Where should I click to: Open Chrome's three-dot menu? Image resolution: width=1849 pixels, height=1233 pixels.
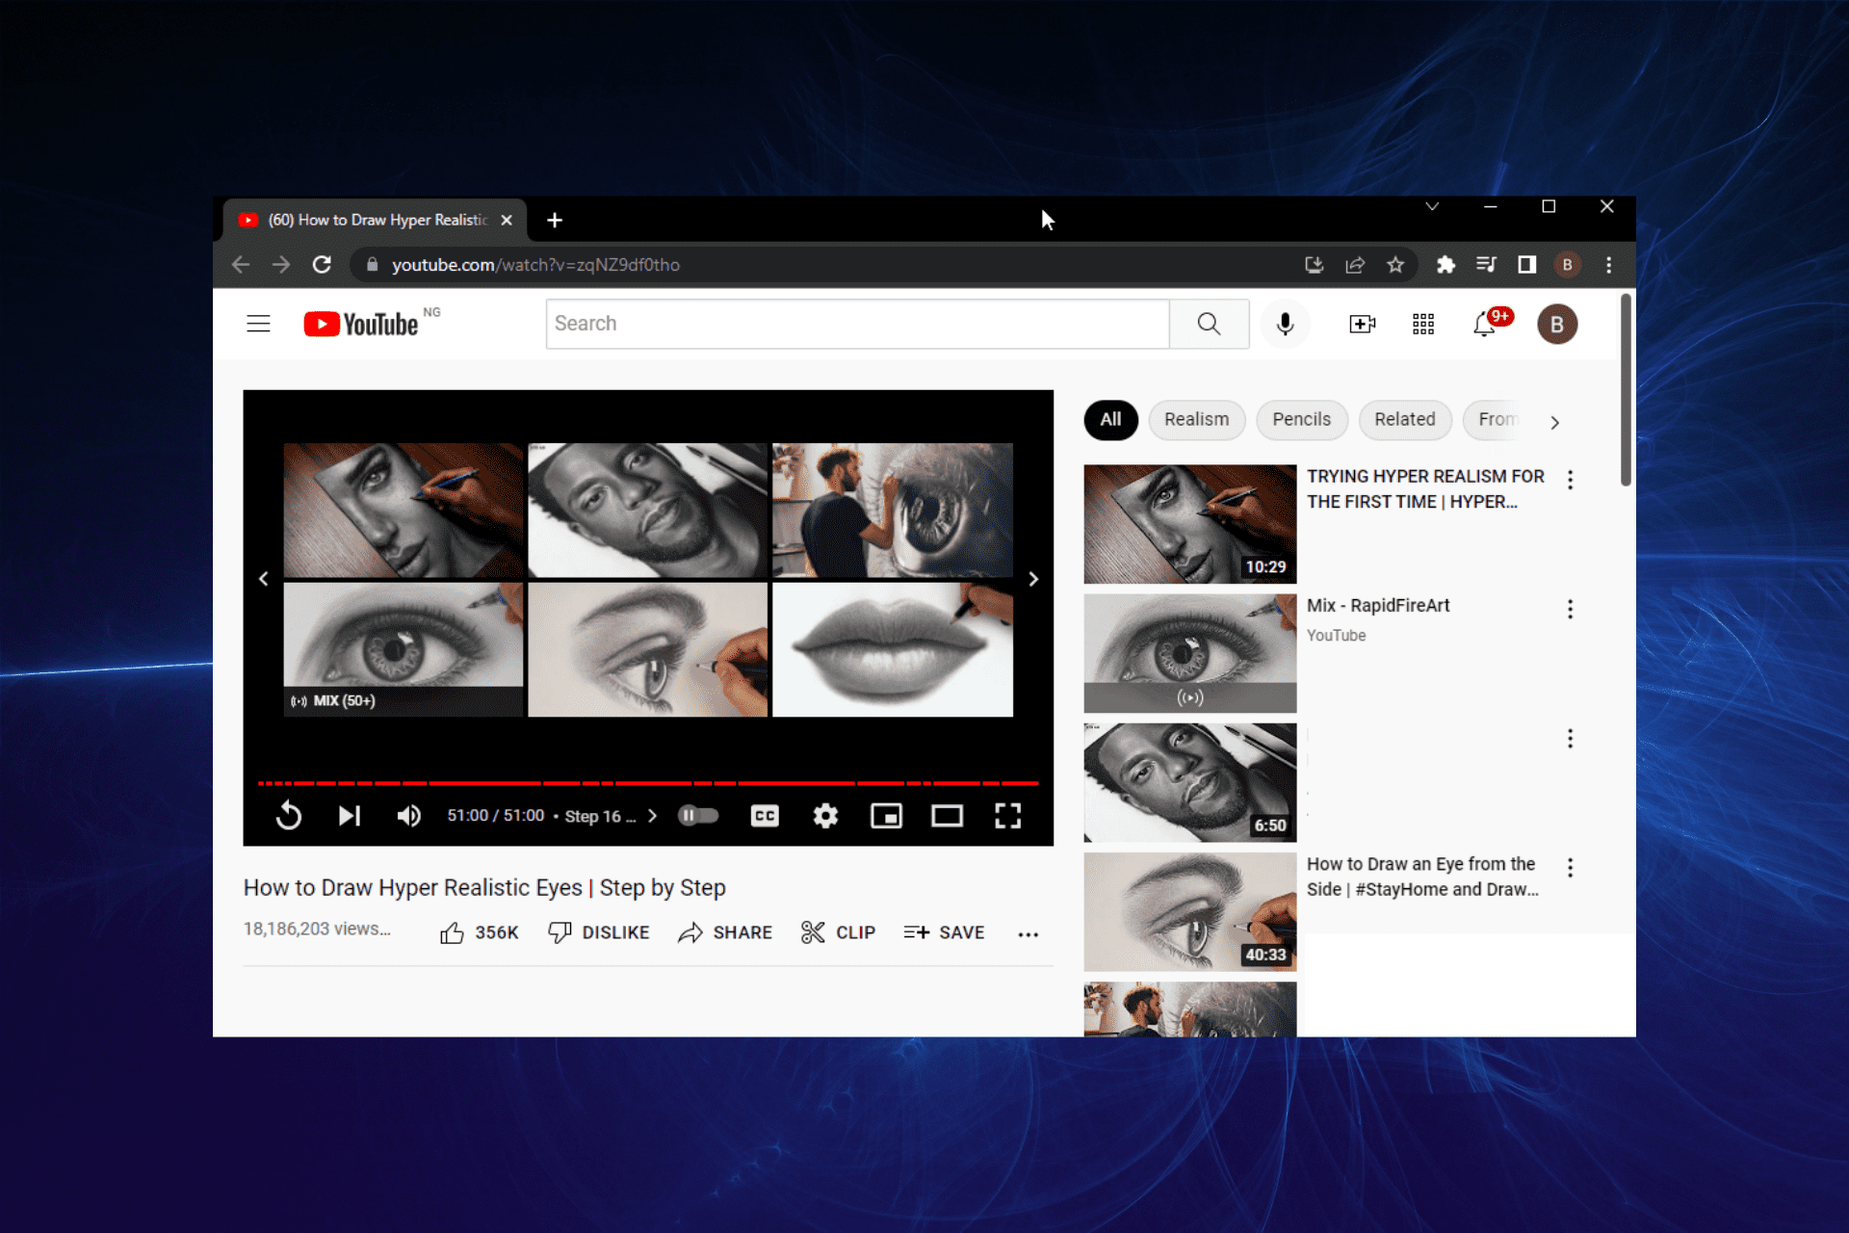[1608, 265]
